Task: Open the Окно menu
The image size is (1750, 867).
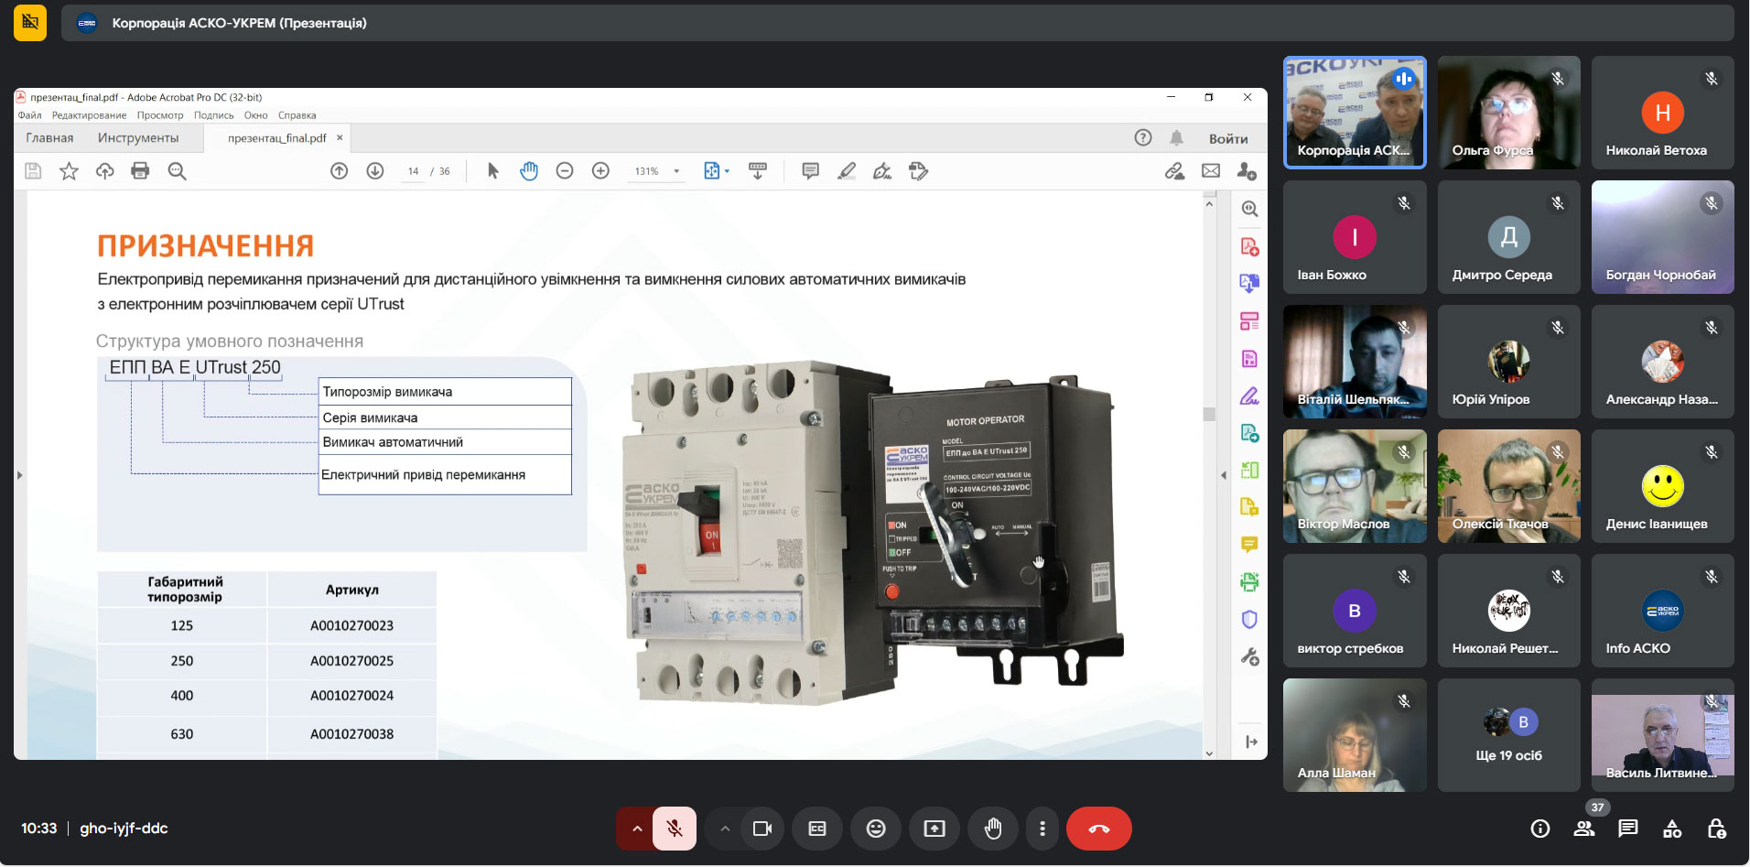Action: (x=255, y=115)
